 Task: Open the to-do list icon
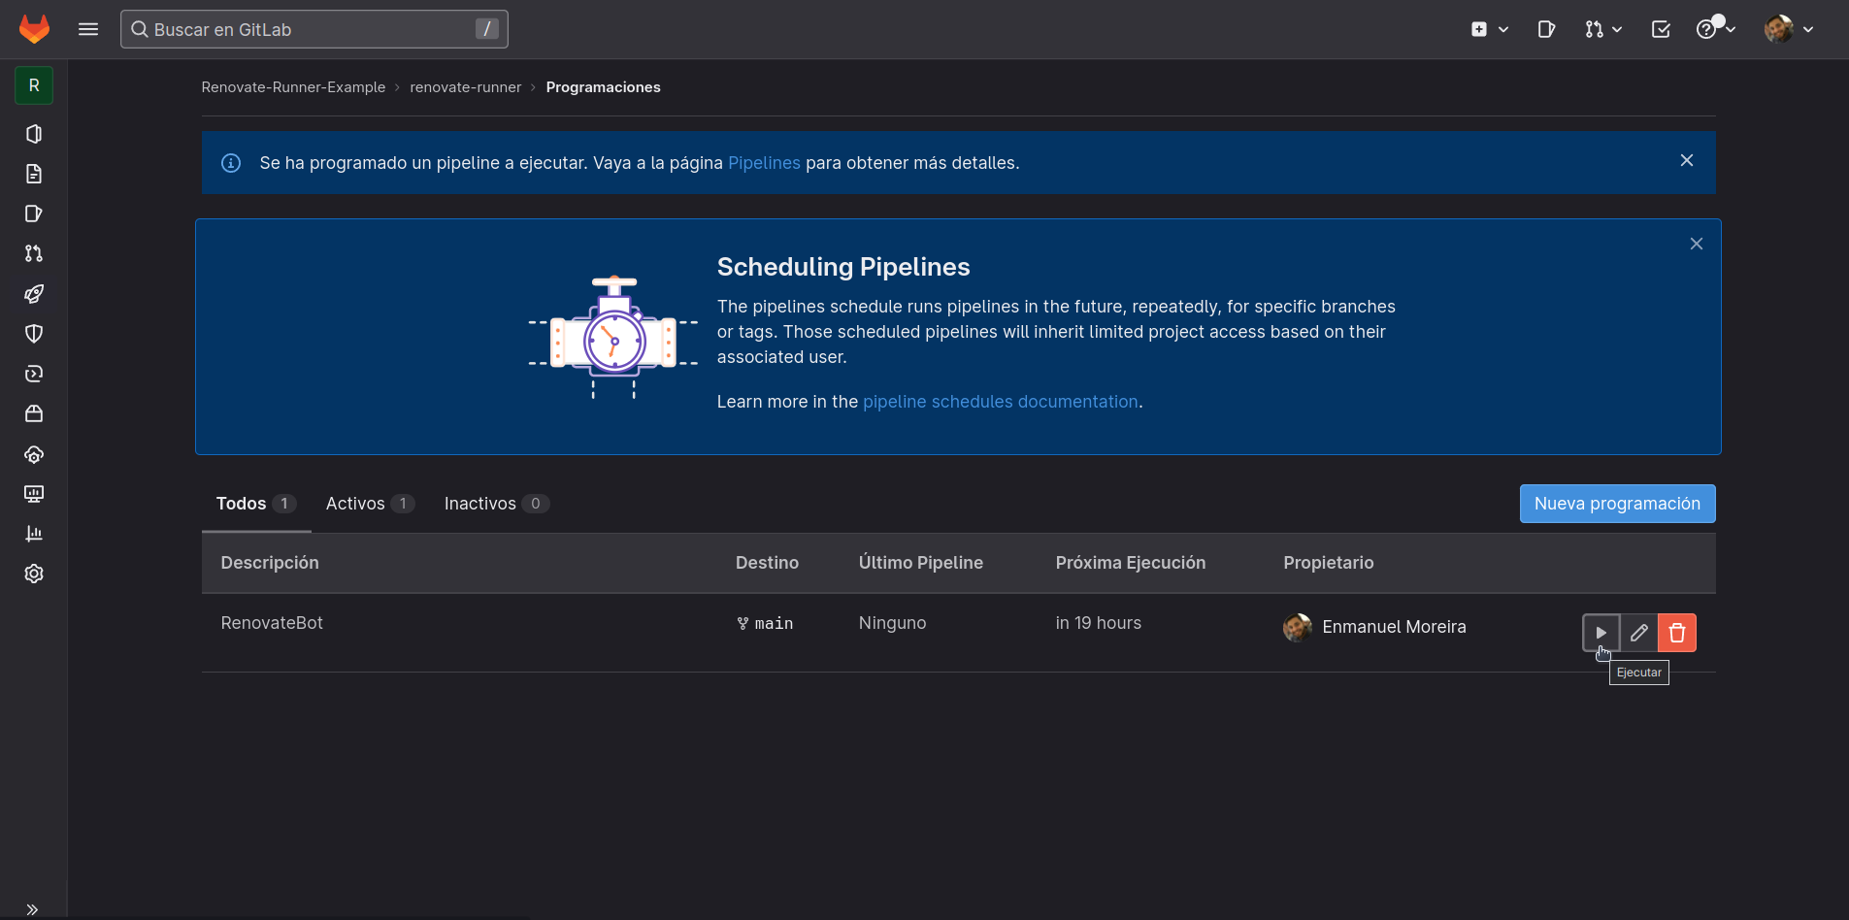pyautogui.click(x=1661, y=29)
